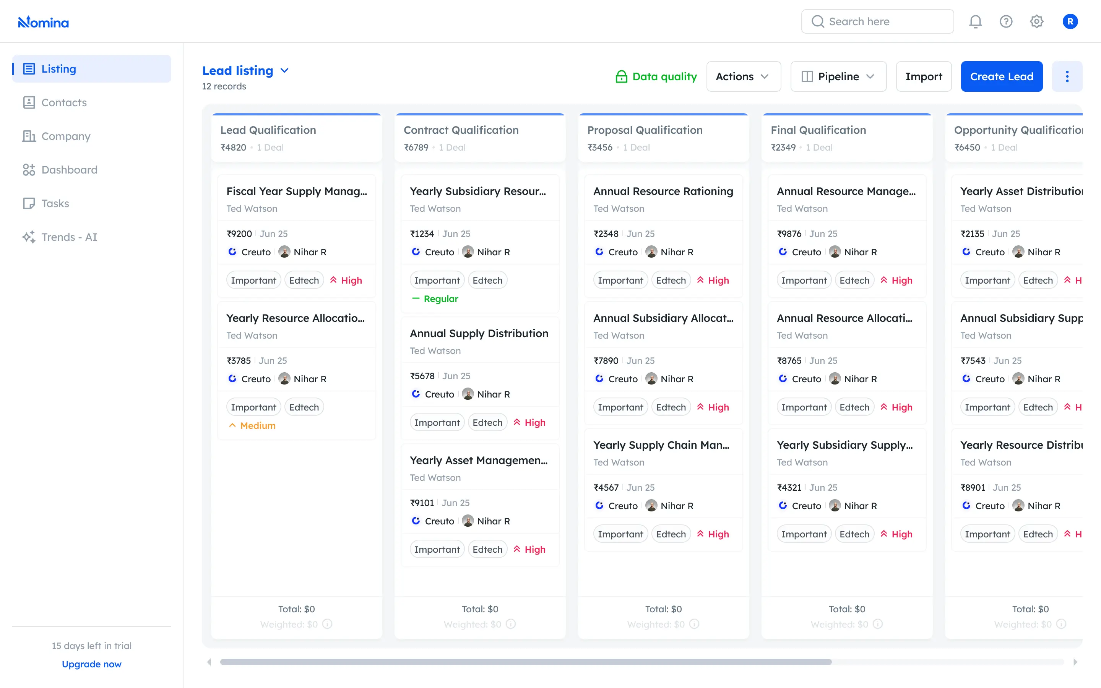Click the Important tag on Yearly Asset Management card
The width and height of the screenshot is (1101, 688).
tap(437, 549)
